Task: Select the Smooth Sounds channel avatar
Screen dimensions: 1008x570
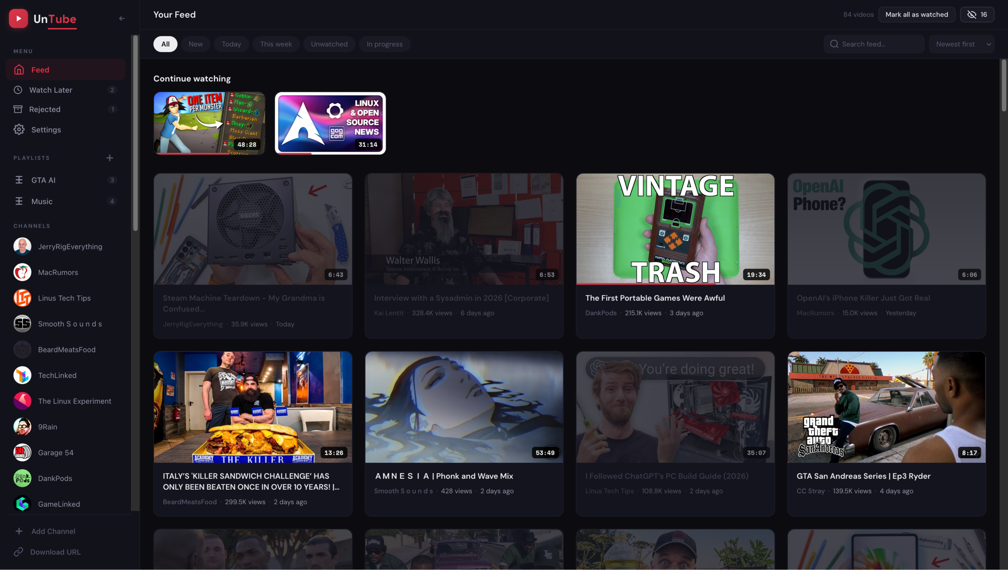Action: [22, 324]
